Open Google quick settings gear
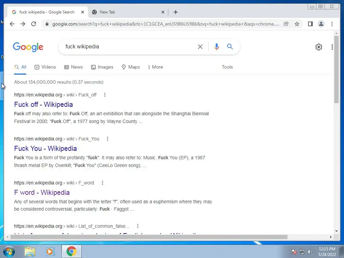Screen dimensions: 344x258 click(318, 47)
